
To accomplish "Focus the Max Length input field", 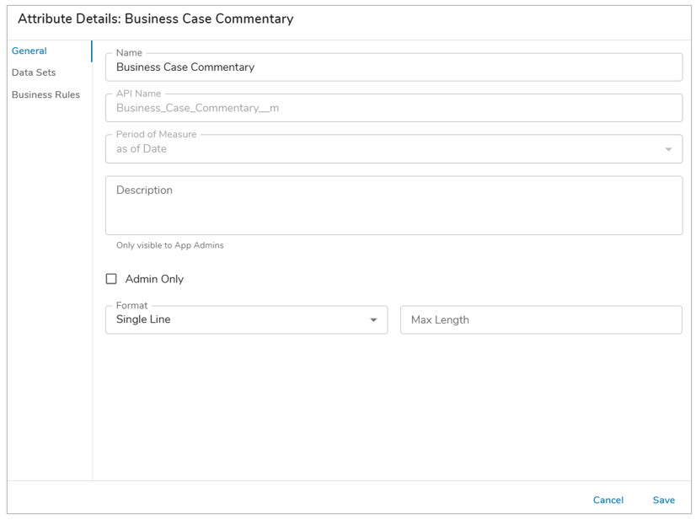I will (540, 320).
